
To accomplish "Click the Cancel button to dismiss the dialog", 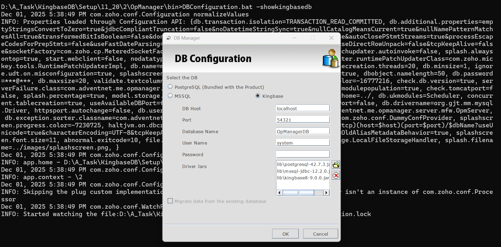I will 320,234.
